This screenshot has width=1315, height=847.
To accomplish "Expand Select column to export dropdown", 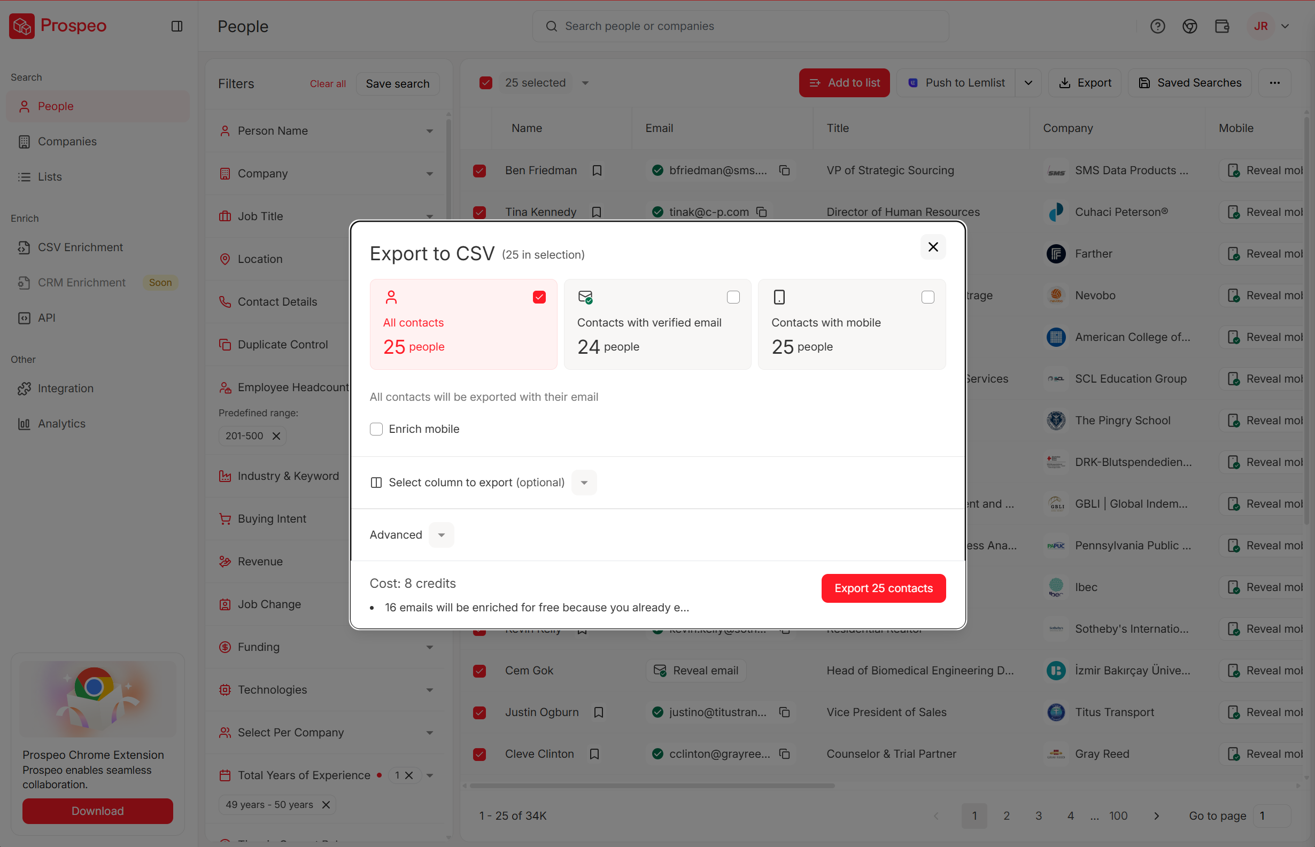I will coord(584,483).
